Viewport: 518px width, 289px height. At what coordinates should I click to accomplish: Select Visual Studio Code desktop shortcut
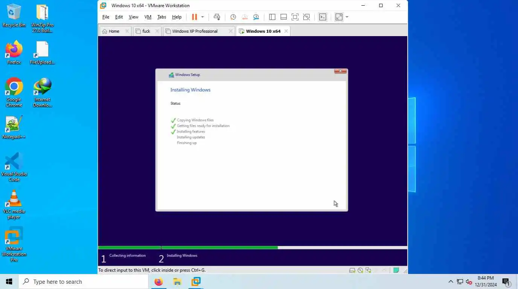(x=14, y=167)
